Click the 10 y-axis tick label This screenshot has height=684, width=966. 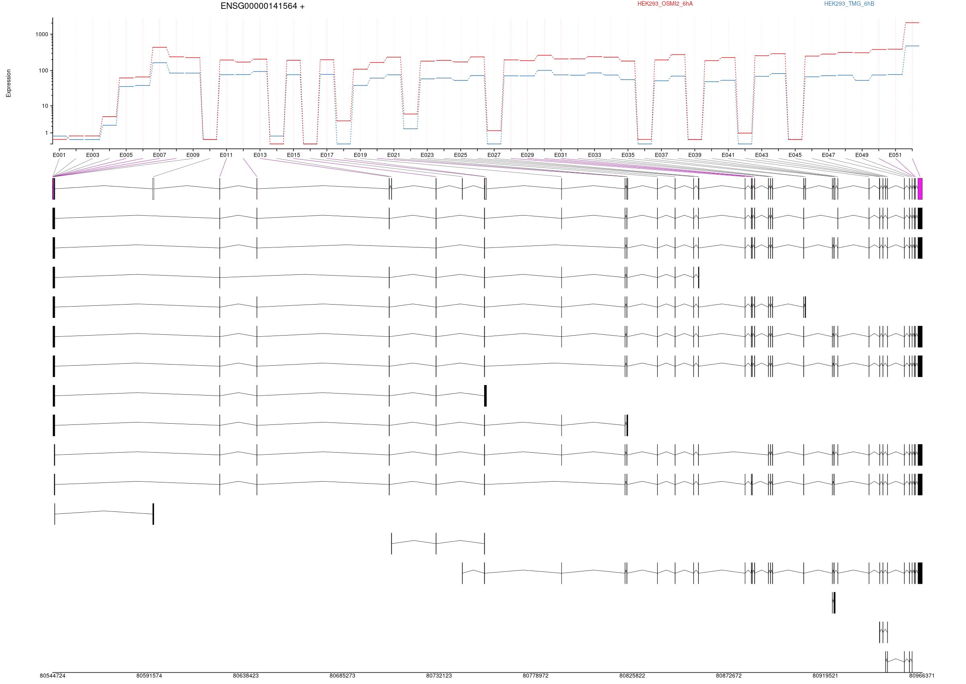click(45, 106)
